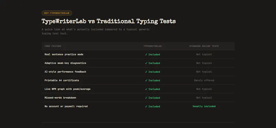Click checkmark icon in AI-style performance feedback row

tap(146, 72)
